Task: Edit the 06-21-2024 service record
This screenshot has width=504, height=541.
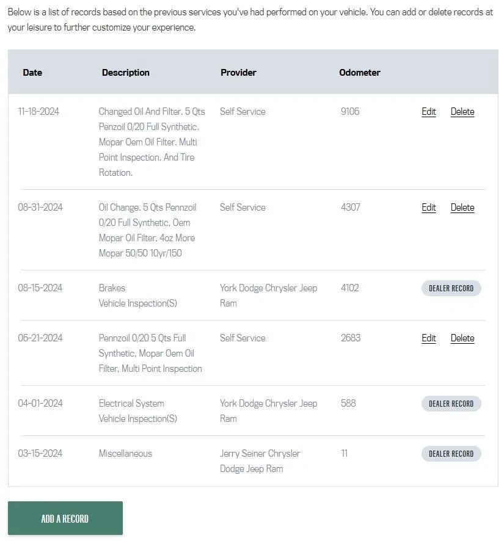Action: [428, 338]
